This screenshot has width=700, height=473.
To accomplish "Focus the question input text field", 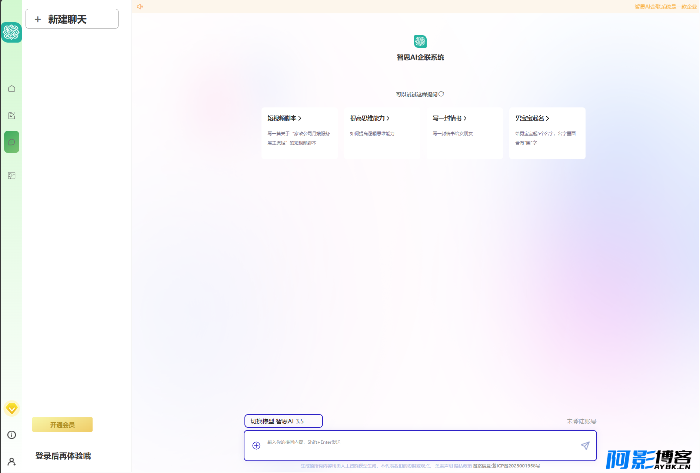I will click(420, 446).
